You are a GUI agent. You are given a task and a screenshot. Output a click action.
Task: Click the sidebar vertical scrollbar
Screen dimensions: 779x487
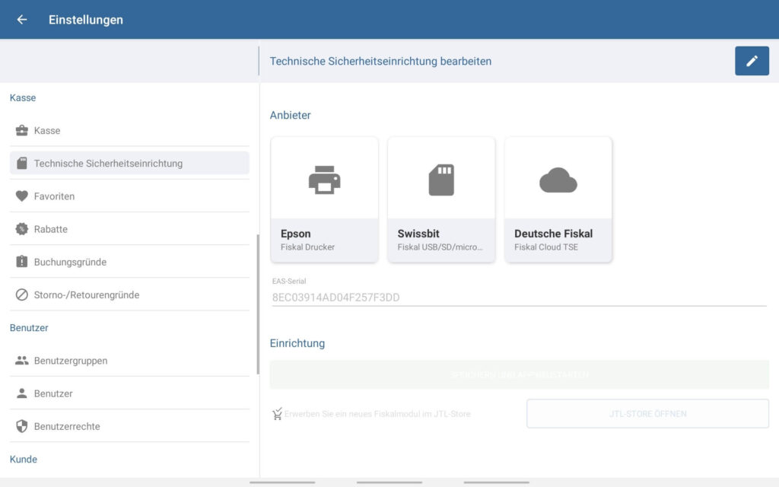click(259, 304)
